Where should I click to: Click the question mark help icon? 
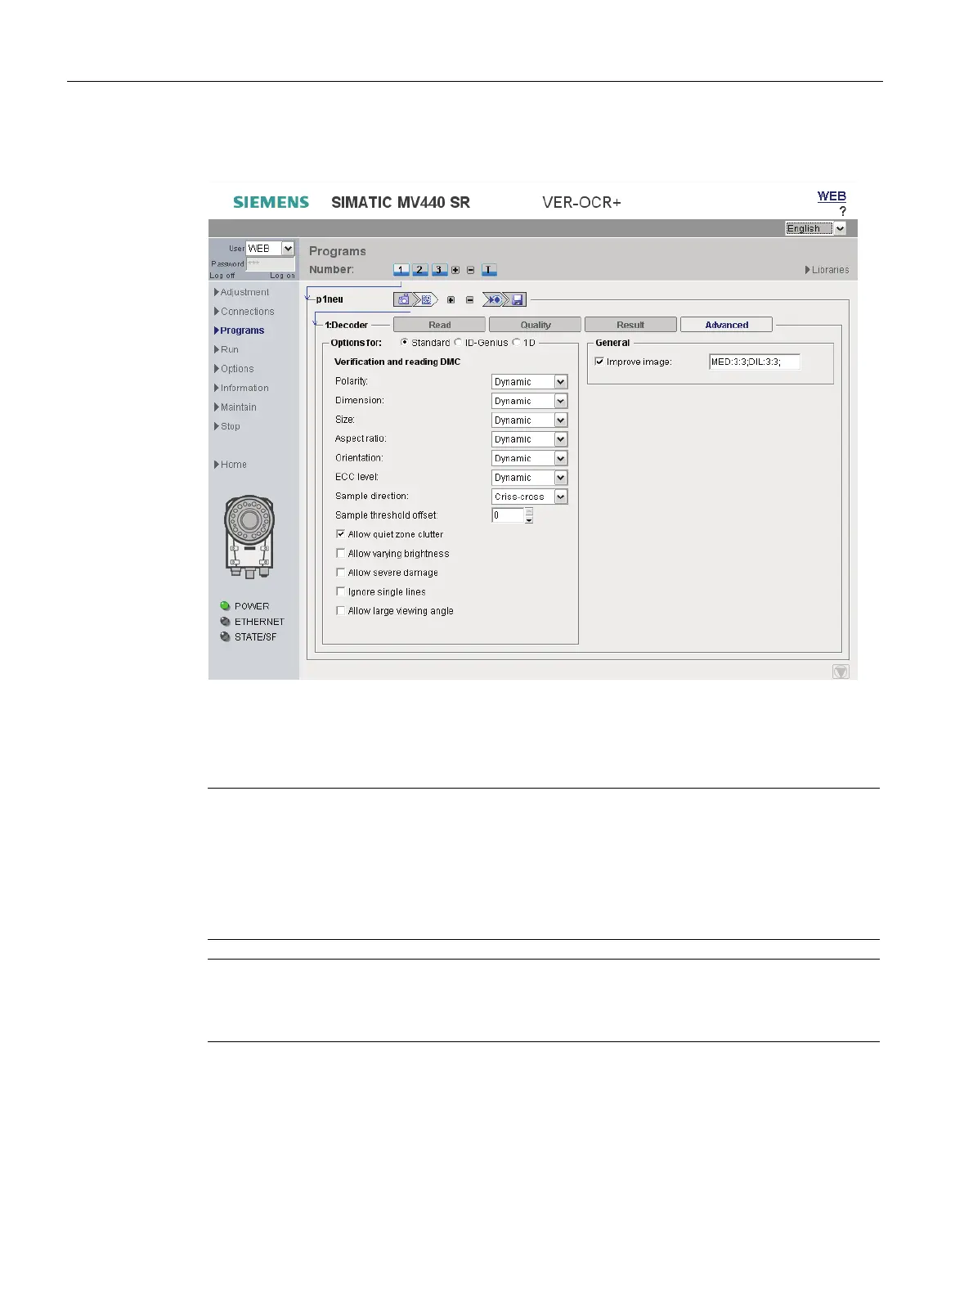tap(842, 211)
